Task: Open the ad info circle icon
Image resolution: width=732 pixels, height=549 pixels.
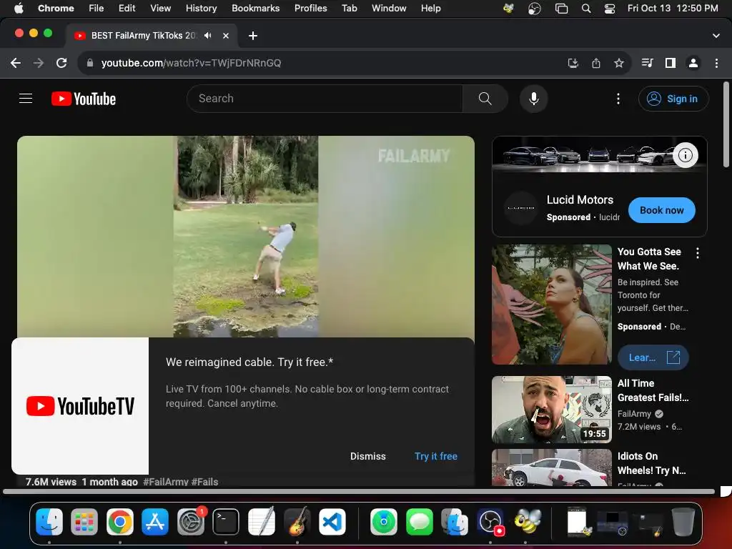Action: (x=686, y=155)
